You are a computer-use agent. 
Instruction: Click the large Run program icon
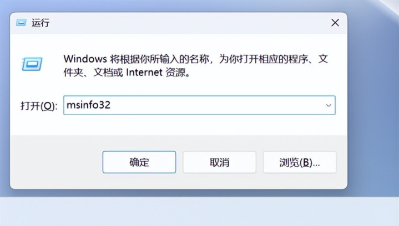pyautogui.click(x=32, y=64)
